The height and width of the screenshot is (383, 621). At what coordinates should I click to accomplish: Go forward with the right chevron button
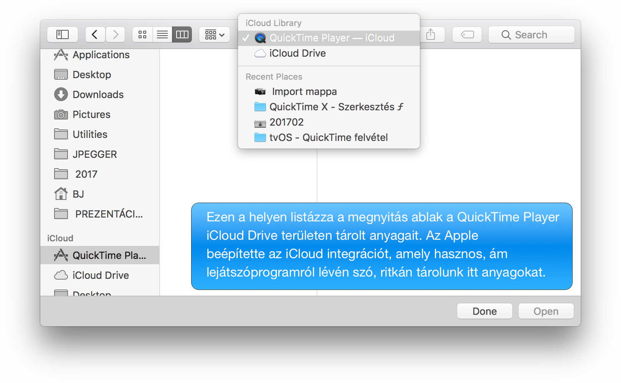(x=115, y=34)
